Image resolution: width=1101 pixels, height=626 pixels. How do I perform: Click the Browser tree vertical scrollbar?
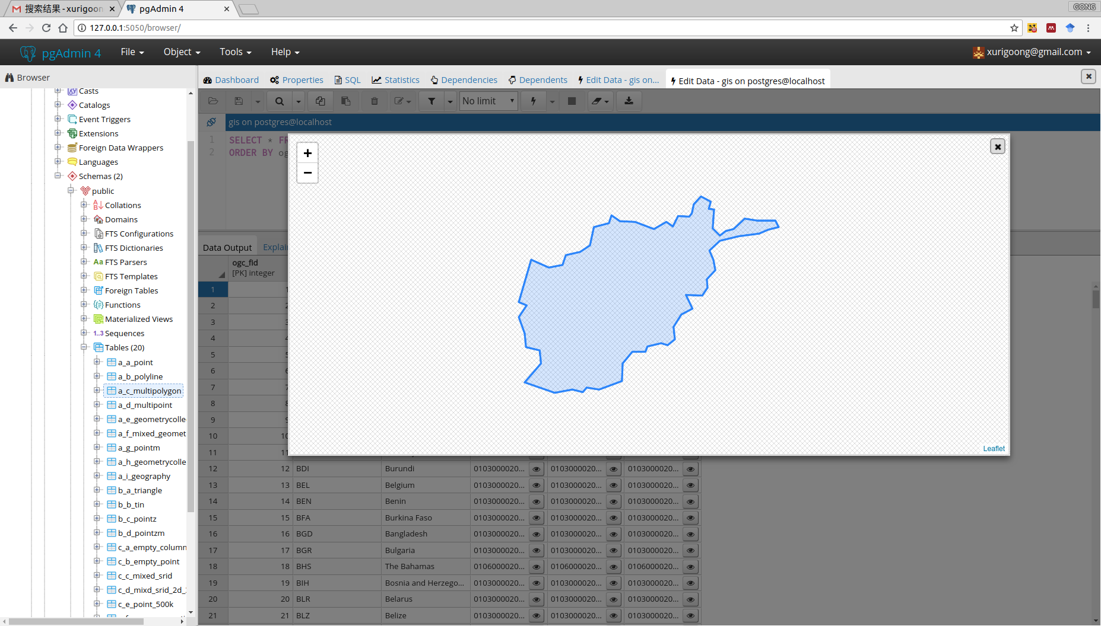pyautogui.click(x=191, y=326)
